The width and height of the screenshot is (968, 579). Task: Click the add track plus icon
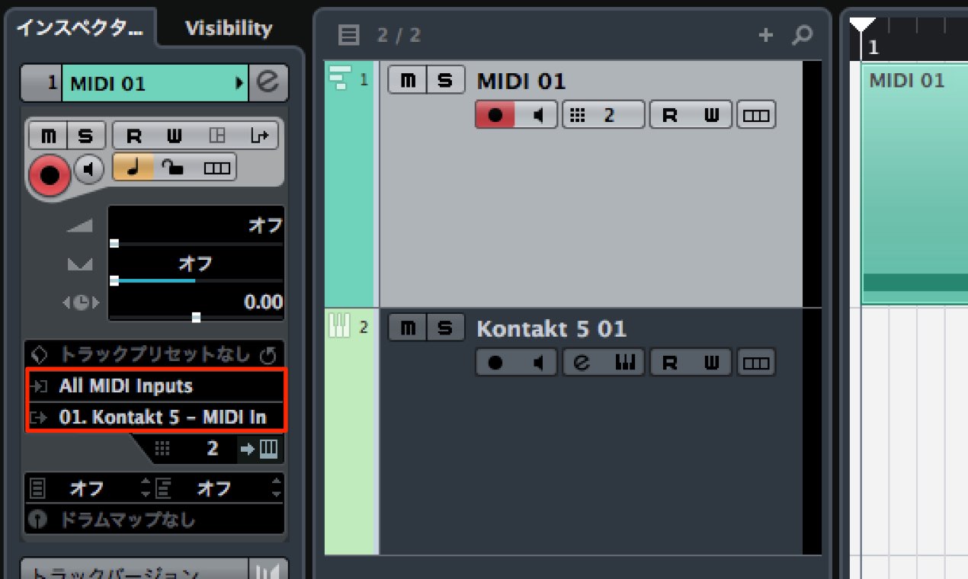point(766,34)
